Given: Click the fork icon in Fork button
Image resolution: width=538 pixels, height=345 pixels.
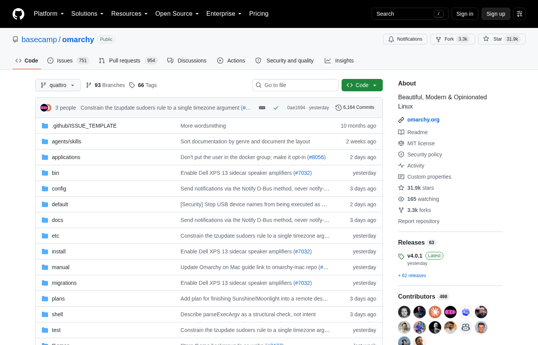Looking at the screenshot, I should [438, 39].
